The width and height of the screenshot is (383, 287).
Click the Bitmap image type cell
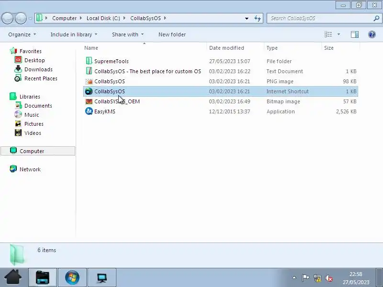(x=283, y=101)
